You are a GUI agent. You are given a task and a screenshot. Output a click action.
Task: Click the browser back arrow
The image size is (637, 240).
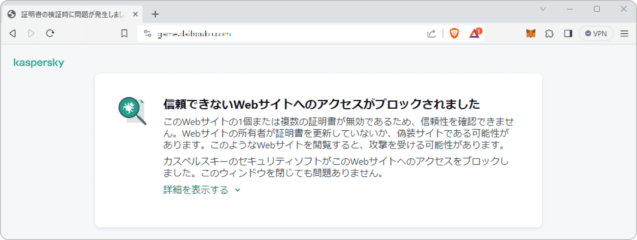(x=13, y=33)
